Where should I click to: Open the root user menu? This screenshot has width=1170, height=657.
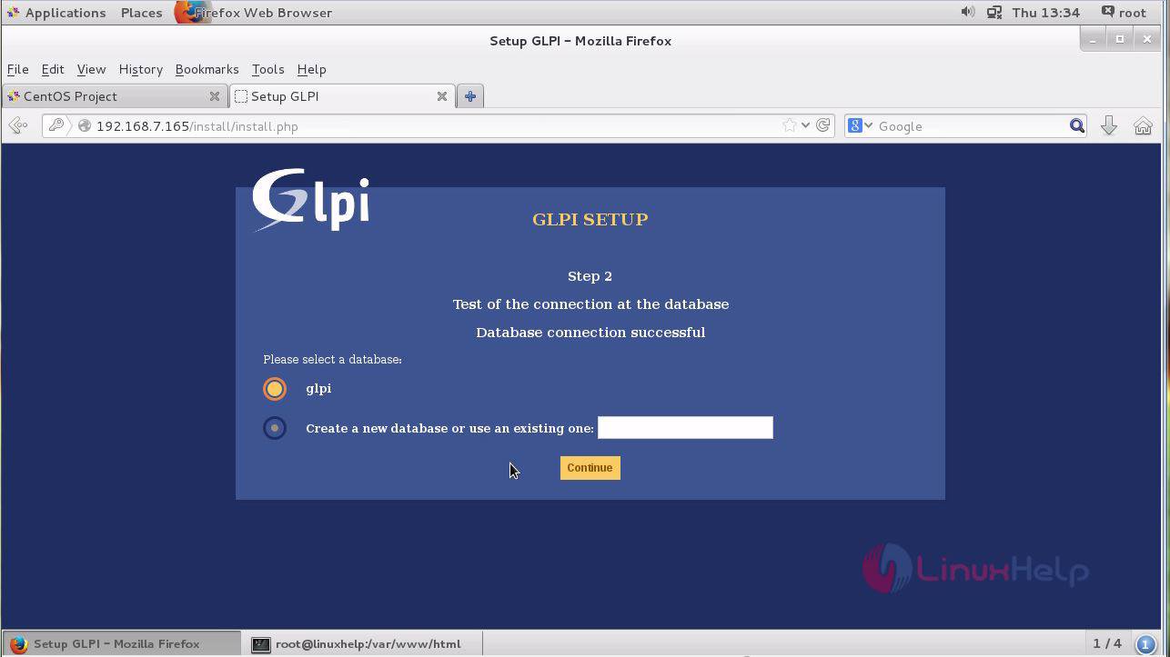1124,13
